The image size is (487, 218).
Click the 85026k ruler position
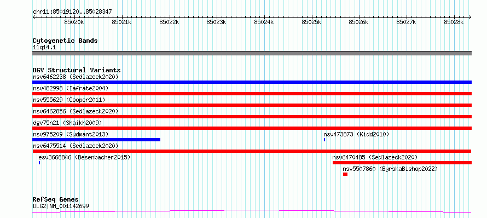[359, 22]
